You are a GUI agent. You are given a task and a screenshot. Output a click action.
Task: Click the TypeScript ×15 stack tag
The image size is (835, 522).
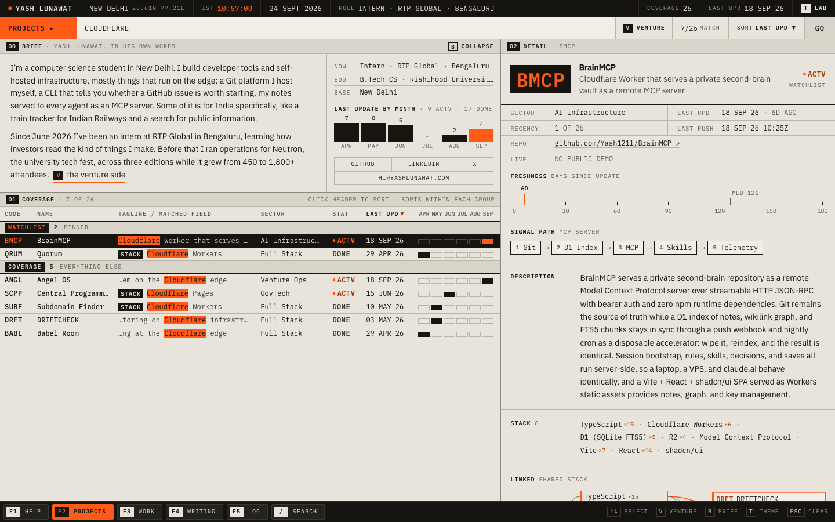tap(607, 425)
